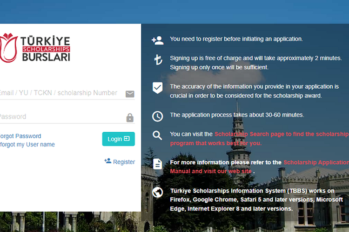349x232 pixels.
Task: Click the add-user icon beside registration notice
Action: 158,40
